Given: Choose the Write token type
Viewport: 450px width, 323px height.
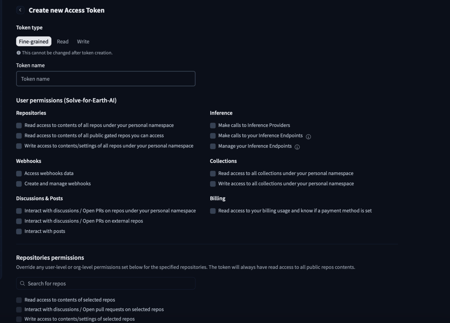Looking at the screenshot, I should (x=83, y=41).
